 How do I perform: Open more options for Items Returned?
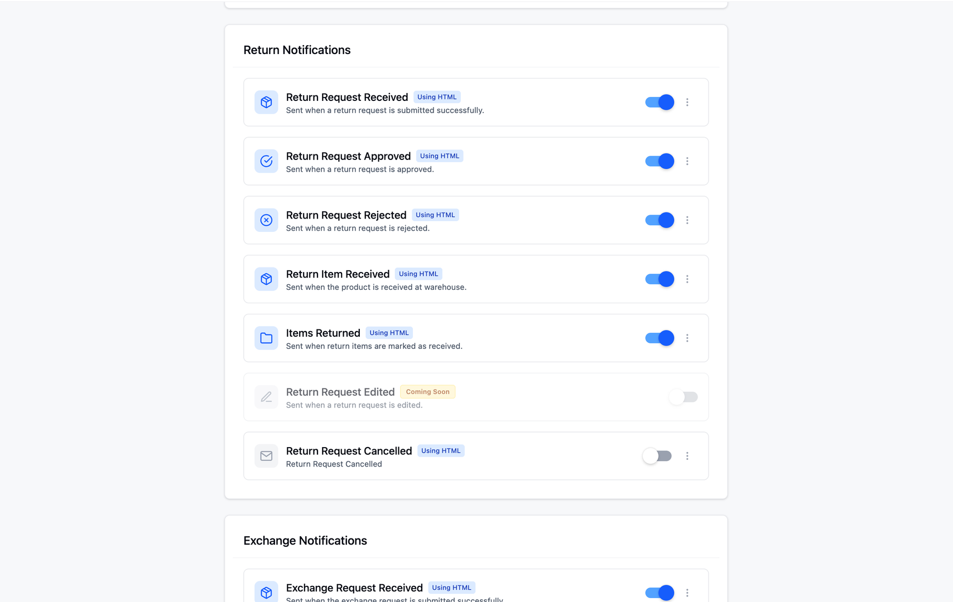[x=687, y=338]
